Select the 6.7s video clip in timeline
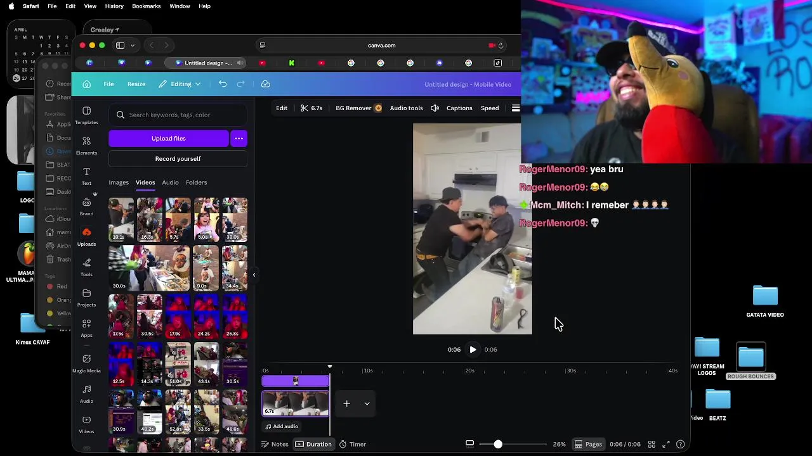 pos(296,403)
